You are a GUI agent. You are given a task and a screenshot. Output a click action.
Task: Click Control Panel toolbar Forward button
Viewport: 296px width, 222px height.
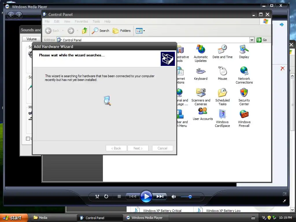click(71, 31)
